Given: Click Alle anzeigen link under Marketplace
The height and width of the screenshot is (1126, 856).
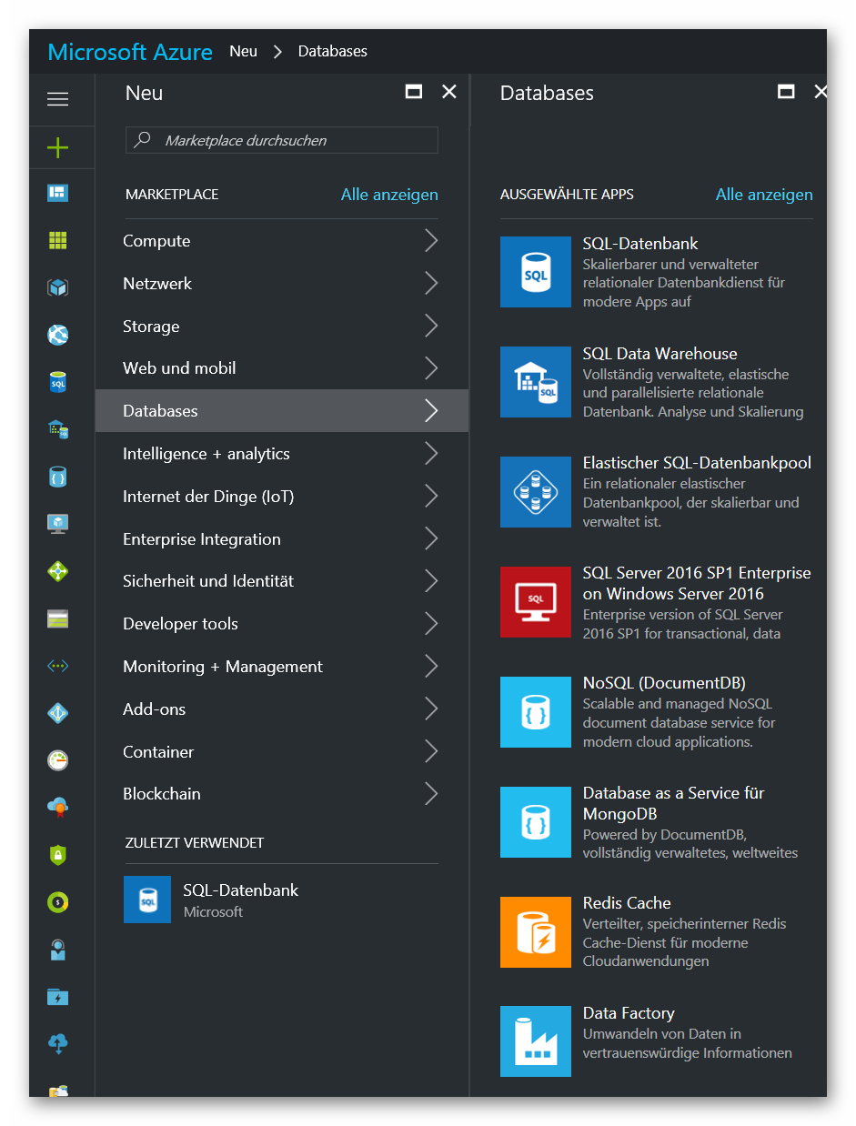Looking at the screenshot, I should pos(388,195).
